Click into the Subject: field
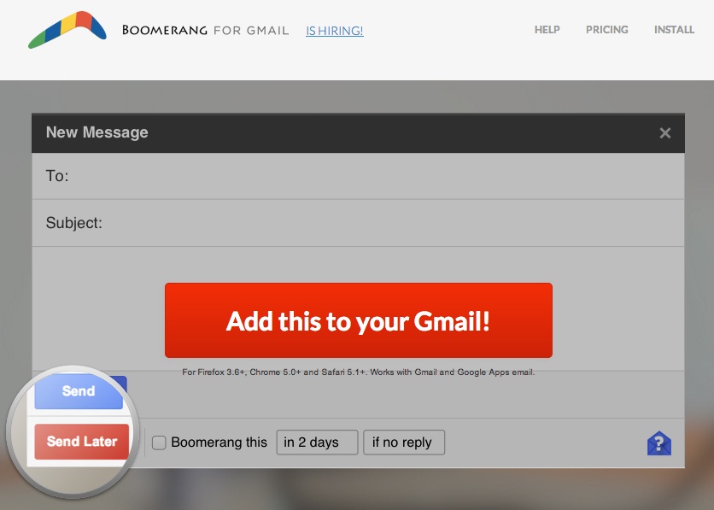 [358, 223]
